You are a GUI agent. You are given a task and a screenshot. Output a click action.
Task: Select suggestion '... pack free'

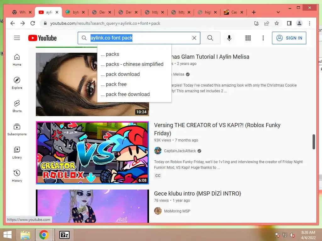point(134,84)
